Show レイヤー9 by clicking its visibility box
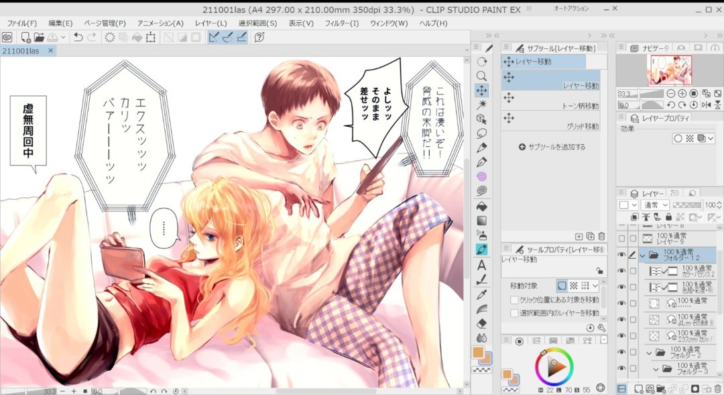 (621, 238)
